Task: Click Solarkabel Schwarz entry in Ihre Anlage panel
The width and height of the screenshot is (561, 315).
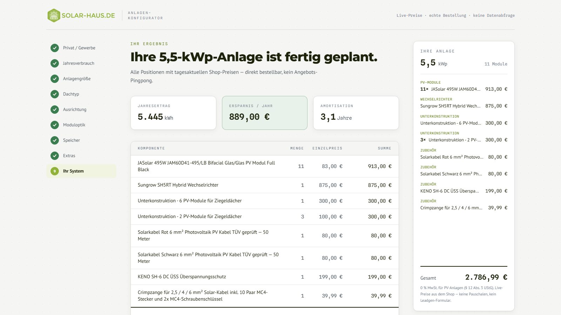Action: [464, 171]
